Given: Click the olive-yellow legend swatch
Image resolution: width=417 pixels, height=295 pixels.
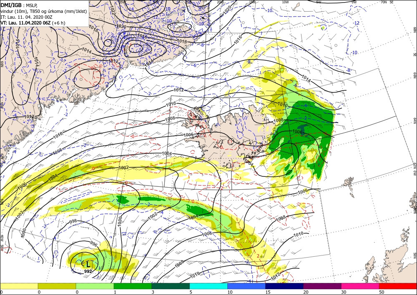Looking at the screenshot, I should (x=57, y=286).
